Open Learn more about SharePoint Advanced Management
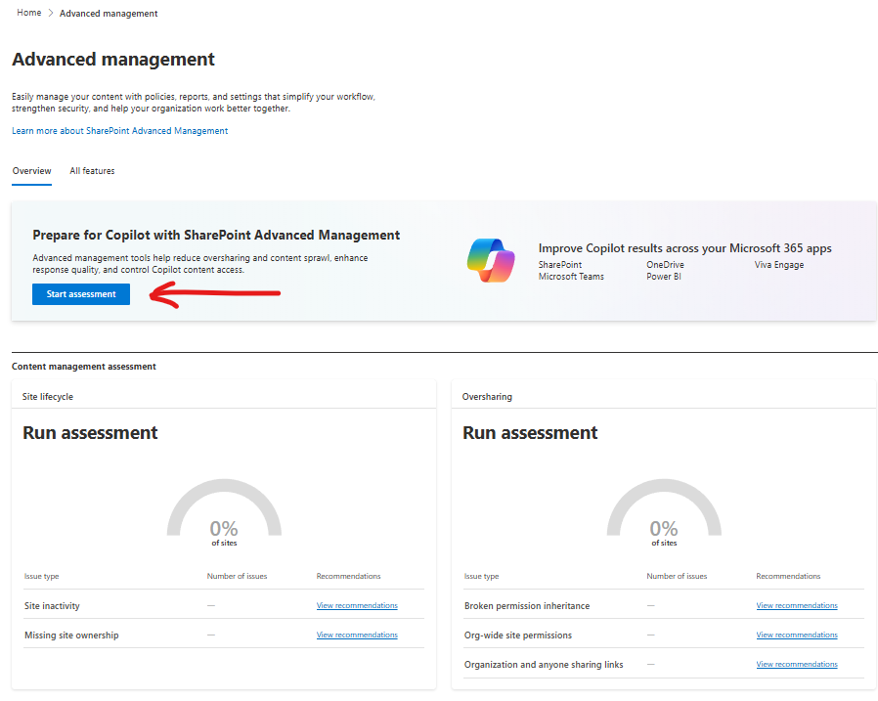878x701 pixels. point(119,131)
